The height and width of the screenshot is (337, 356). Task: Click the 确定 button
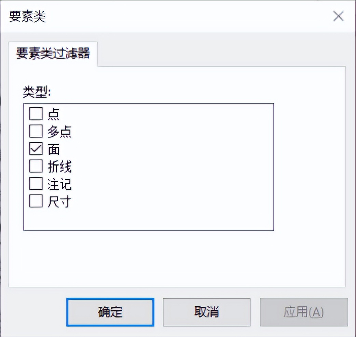click(110, 312)
